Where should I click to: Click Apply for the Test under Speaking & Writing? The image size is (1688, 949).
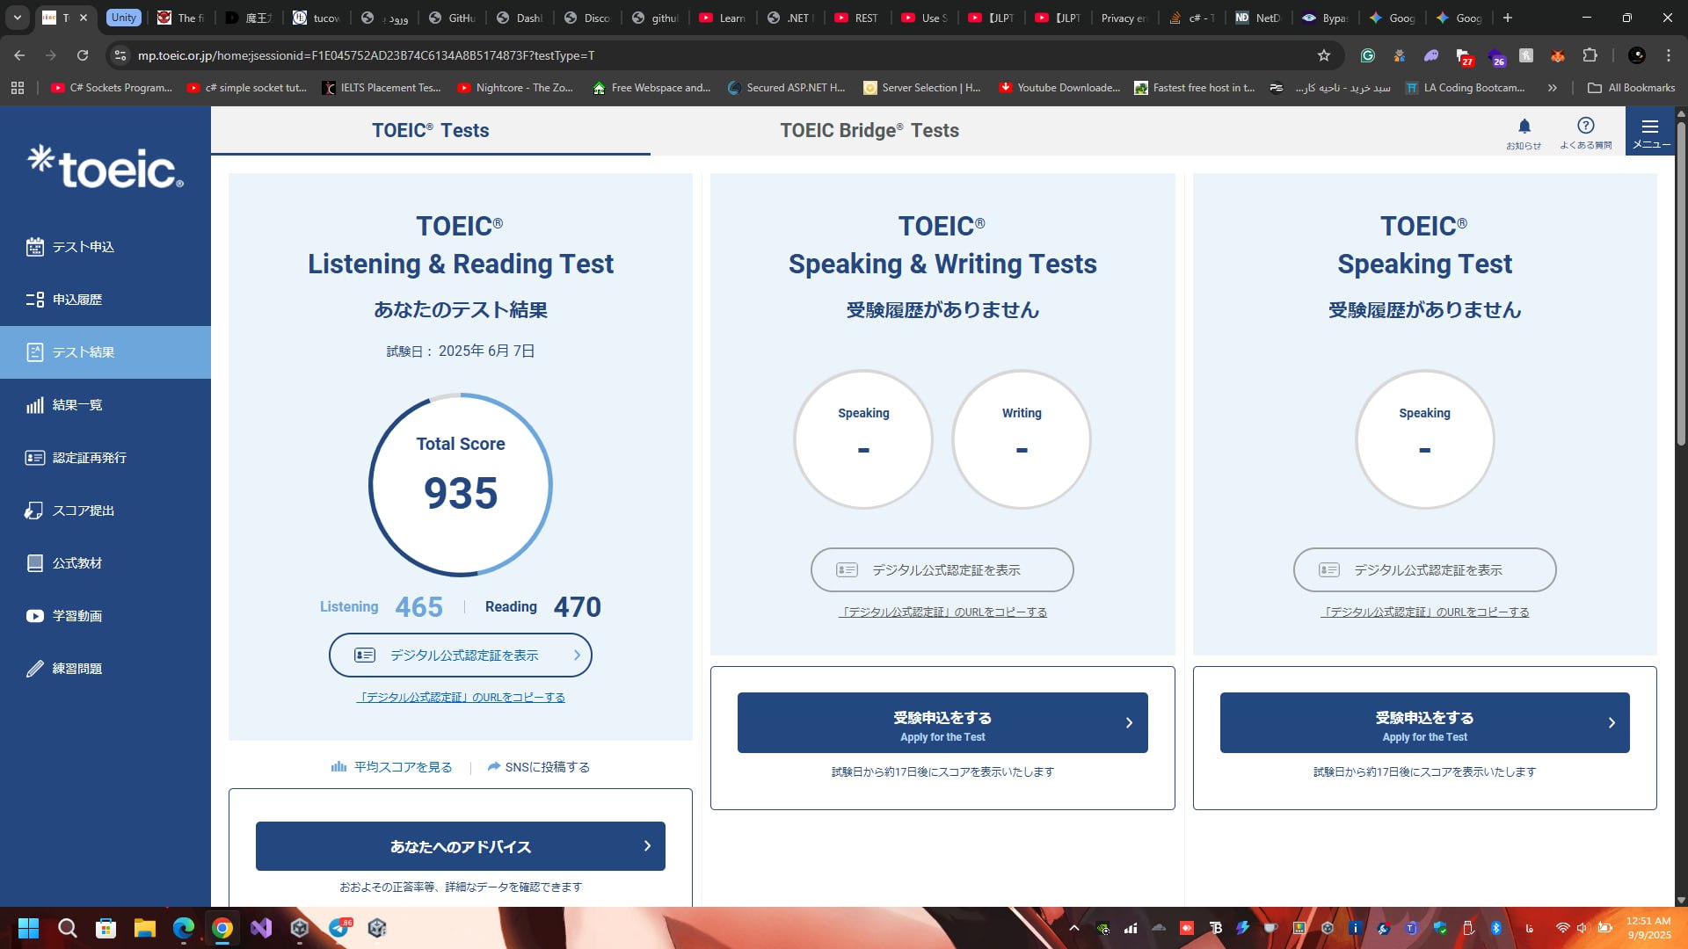942,723
